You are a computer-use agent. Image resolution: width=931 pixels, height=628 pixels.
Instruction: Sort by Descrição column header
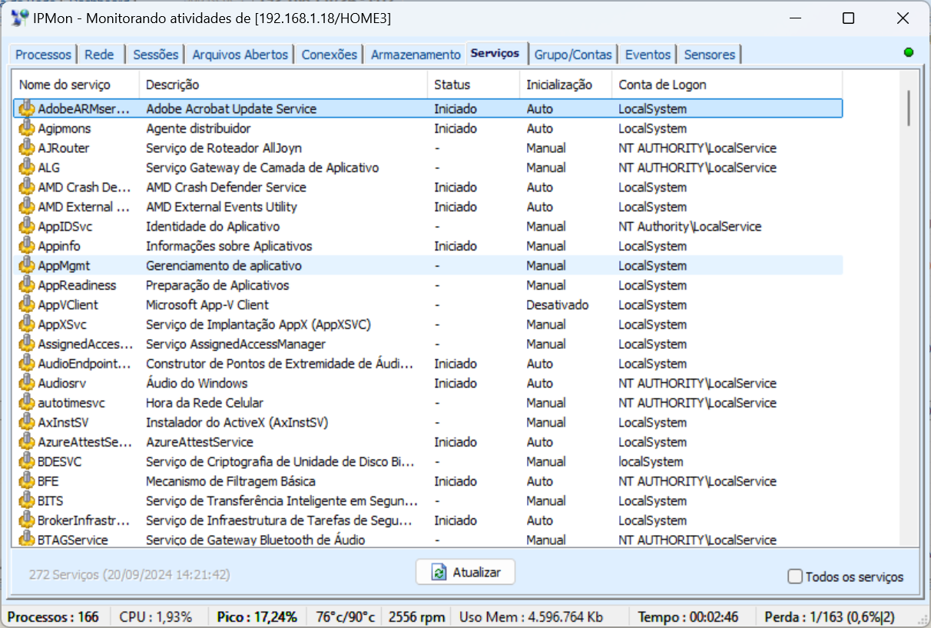point(283,85)
